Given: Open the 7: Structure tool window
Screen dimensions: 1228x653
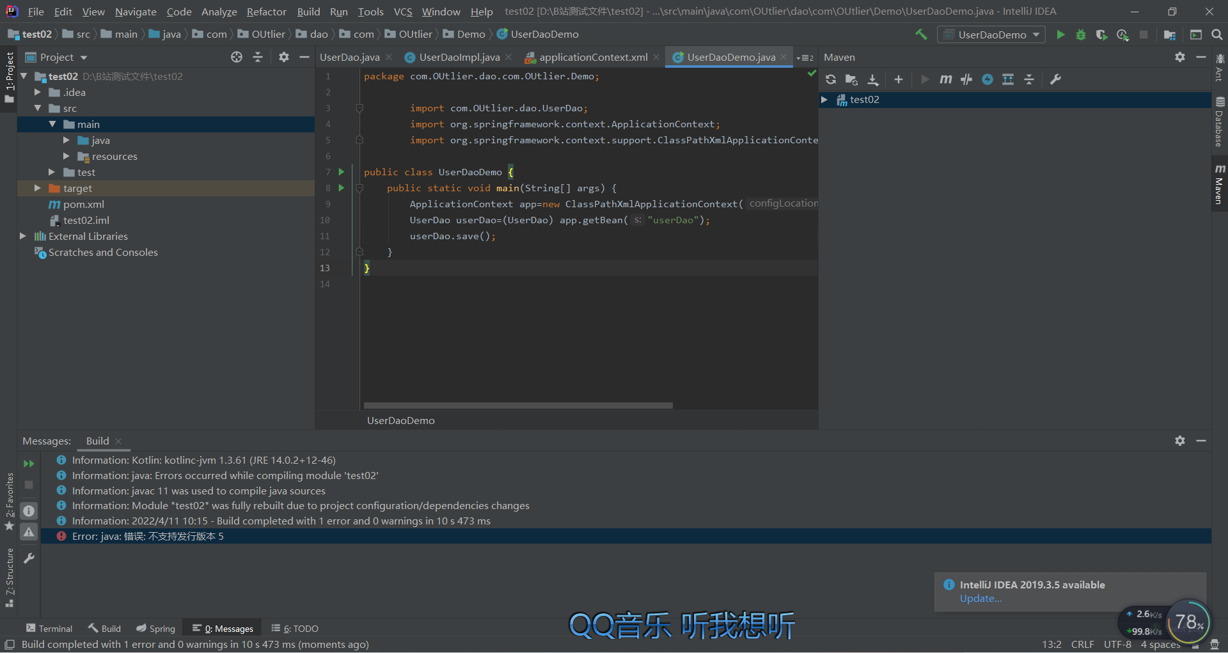Looking at the screenshot, I should (x=9, y=578).
